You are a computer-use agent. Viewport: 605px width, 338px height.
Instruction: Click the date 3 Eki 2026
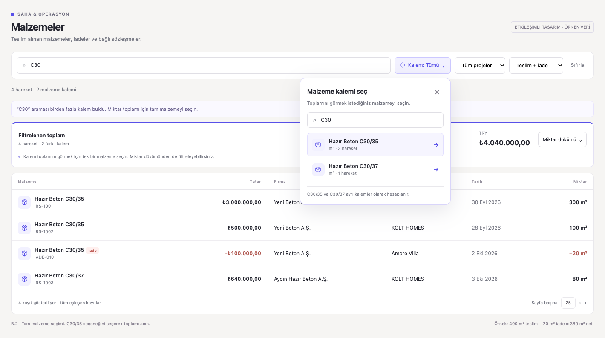pyautogui.click(x=484, y=279)
